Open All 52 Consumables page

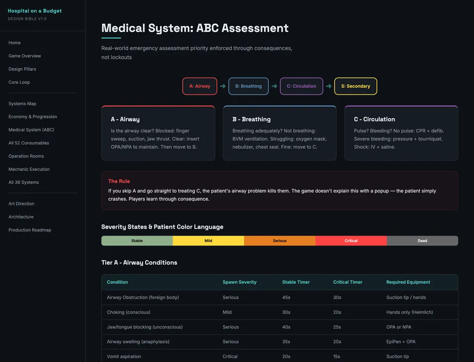click(x=29, y=143)
